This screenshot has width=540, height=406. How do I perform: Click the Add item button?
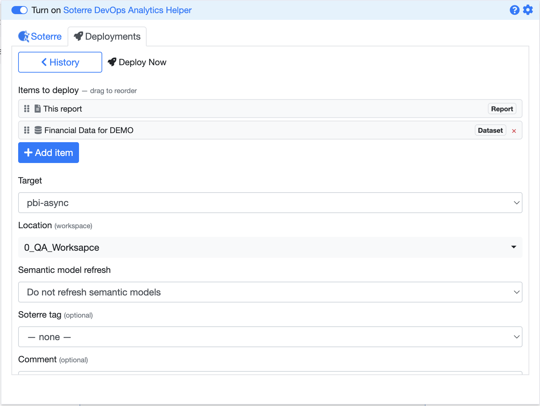[48, 153]
